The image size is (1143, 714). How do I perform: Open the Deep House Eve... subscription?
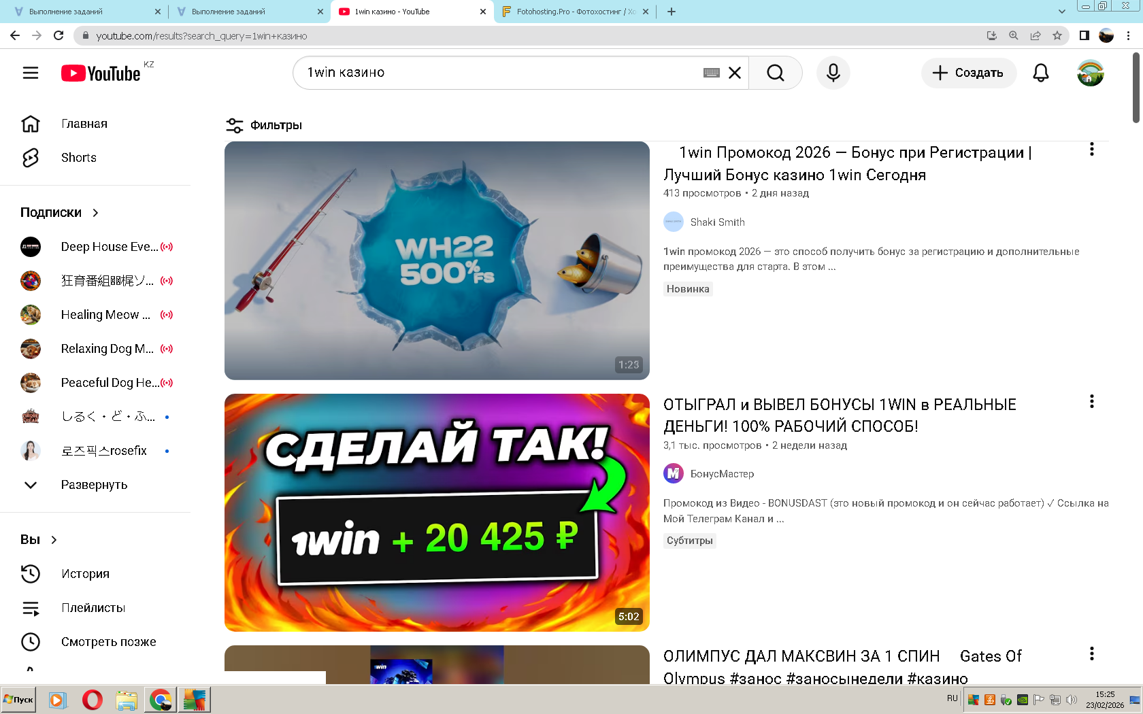(x=97, y=247)
